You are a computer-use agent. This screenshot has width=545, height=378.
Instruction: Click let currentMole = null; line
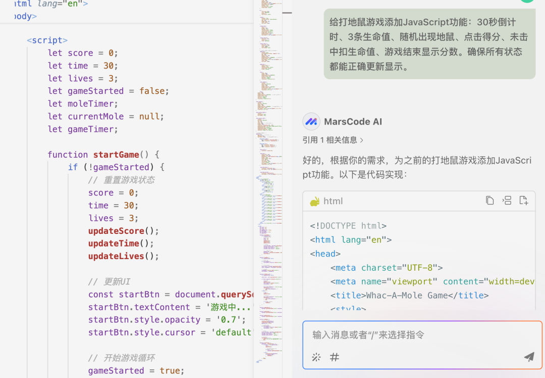coord(105,116)
